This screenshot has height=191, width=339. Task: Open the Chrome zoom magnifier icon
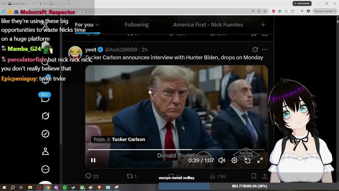(253, 11)
